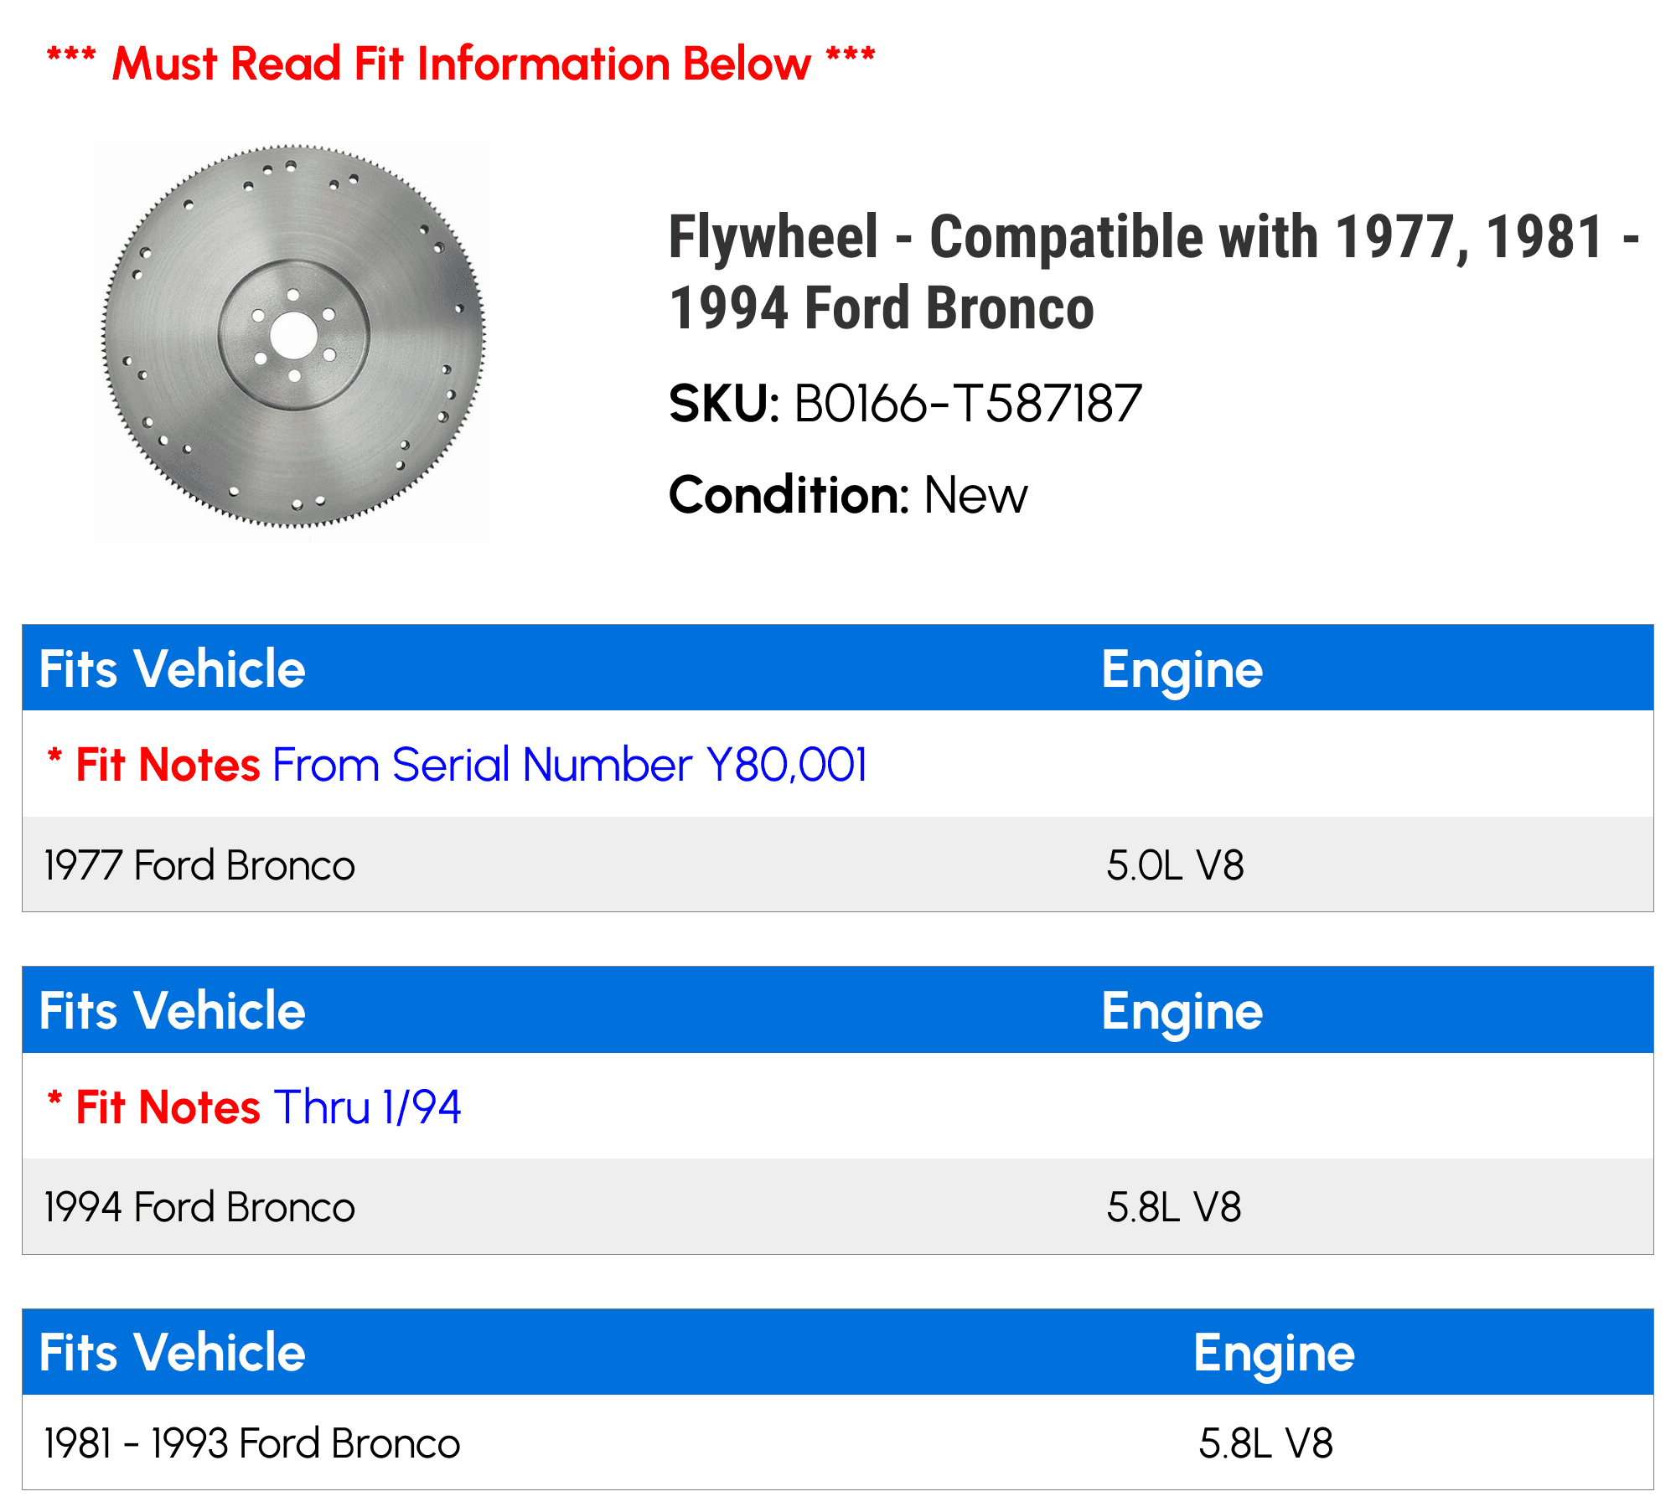This screenshot has height=1512, width=1676.
Task: Click the third table's Engine header
Action: [1274, 1353]
